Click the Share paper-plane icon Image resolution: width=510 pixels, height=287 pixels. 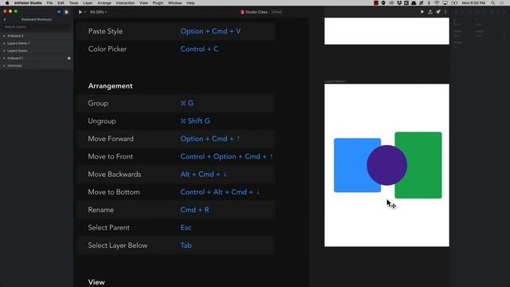pyautogui.click(x=438, y=12)
